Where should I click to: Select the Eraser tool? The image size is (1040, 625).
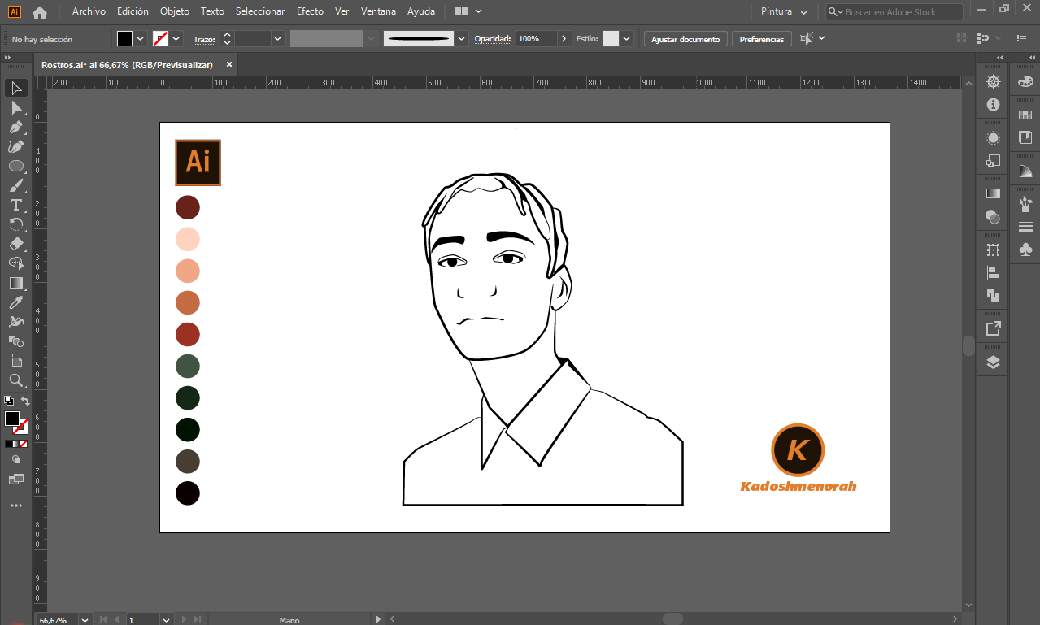click(16, 244)
